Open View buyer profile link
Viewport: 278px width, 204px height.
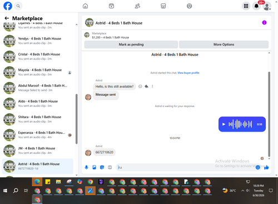pos(188,72)
